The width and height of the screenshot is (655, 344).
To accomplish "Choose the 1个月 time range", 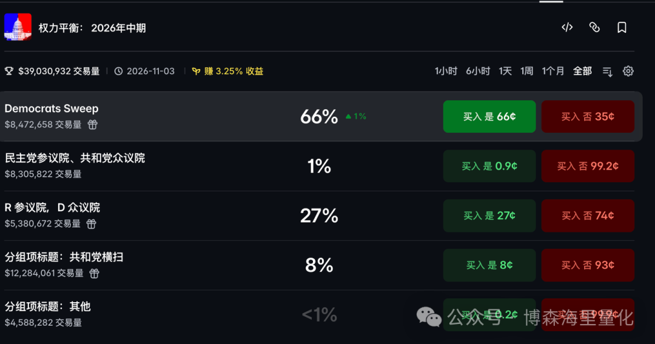I will pos(553,71).
